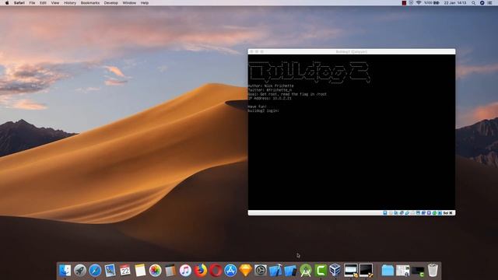The image size is (498, 280).
Task: Open the Bookmarks menu
Action: 90,3
